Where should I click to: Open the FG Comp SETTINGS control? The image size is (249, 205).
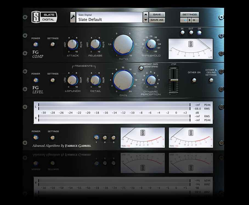52,44
